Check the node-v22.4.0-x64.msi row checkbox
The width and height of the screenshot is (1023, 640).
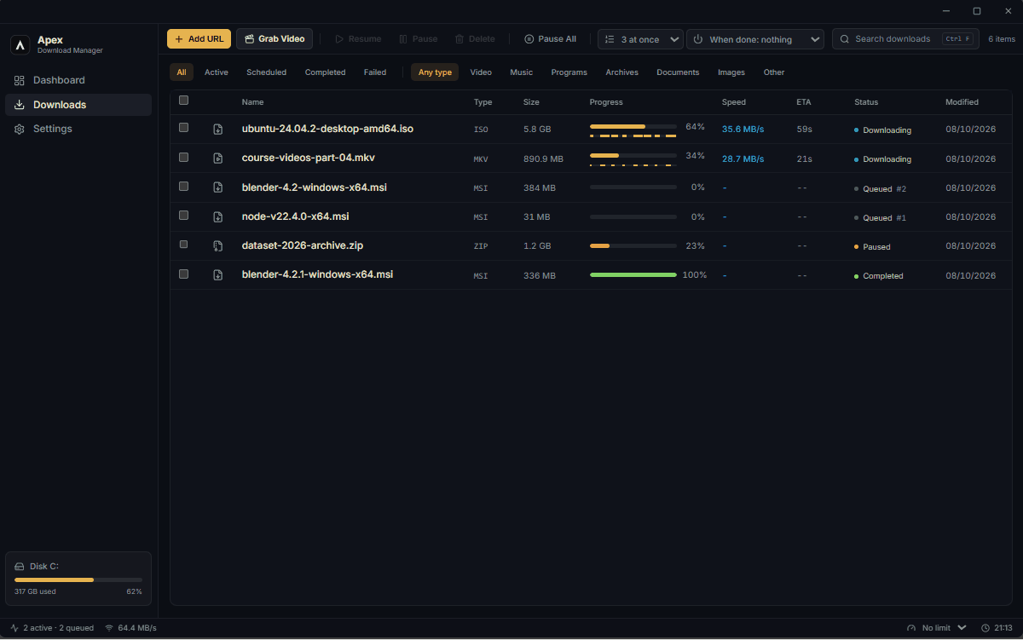click(x=183, y=216)
